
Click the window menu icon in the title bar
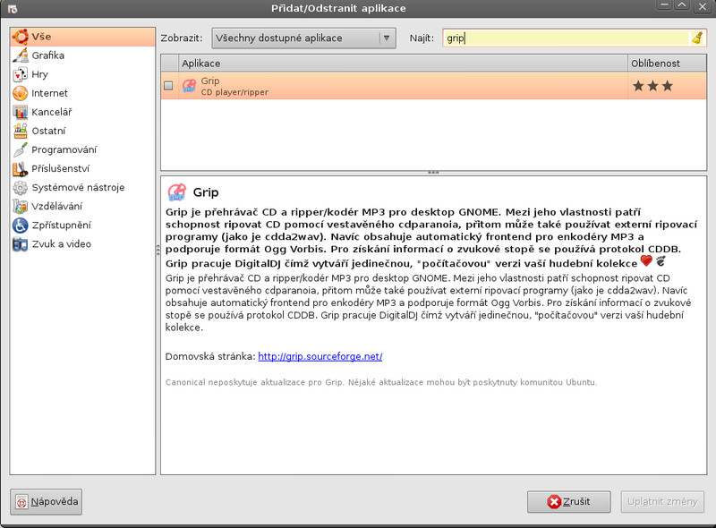(x=13, y=8)
